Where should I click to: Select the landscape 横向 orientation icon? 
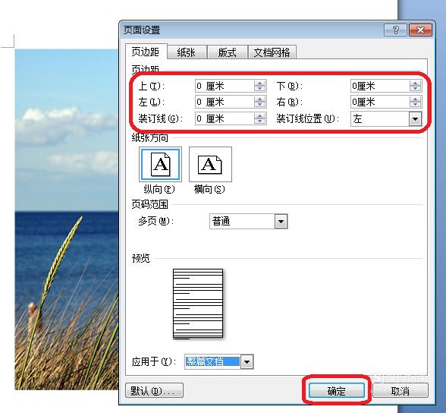(x=210, y=164)
